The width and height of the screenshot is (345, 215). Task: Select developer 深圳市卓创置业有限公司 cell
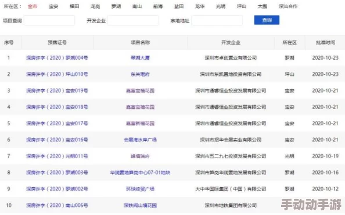(x=231, y=58)
